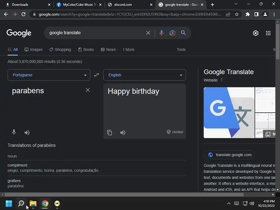Clear the source text parabens
The height and width of the screenshot is (210, 280).
[x=88, y=90]
